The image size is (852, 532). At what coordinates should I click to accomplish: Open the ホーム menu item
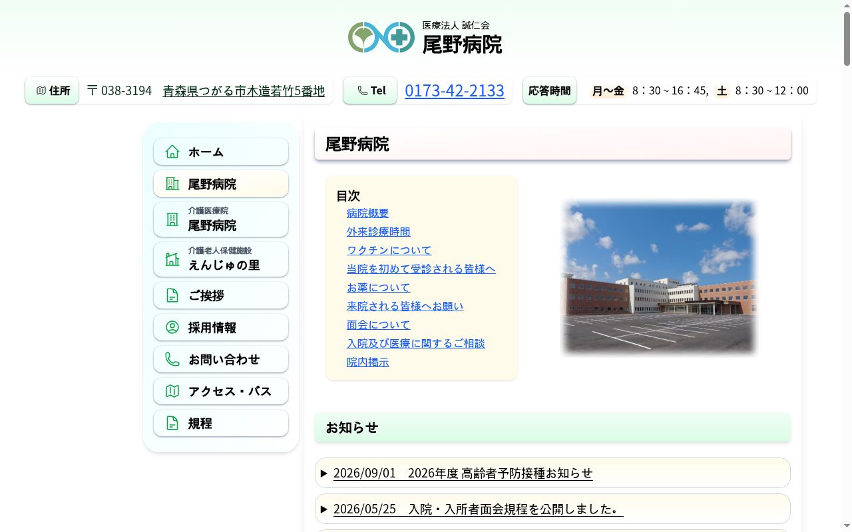(221, 152)
